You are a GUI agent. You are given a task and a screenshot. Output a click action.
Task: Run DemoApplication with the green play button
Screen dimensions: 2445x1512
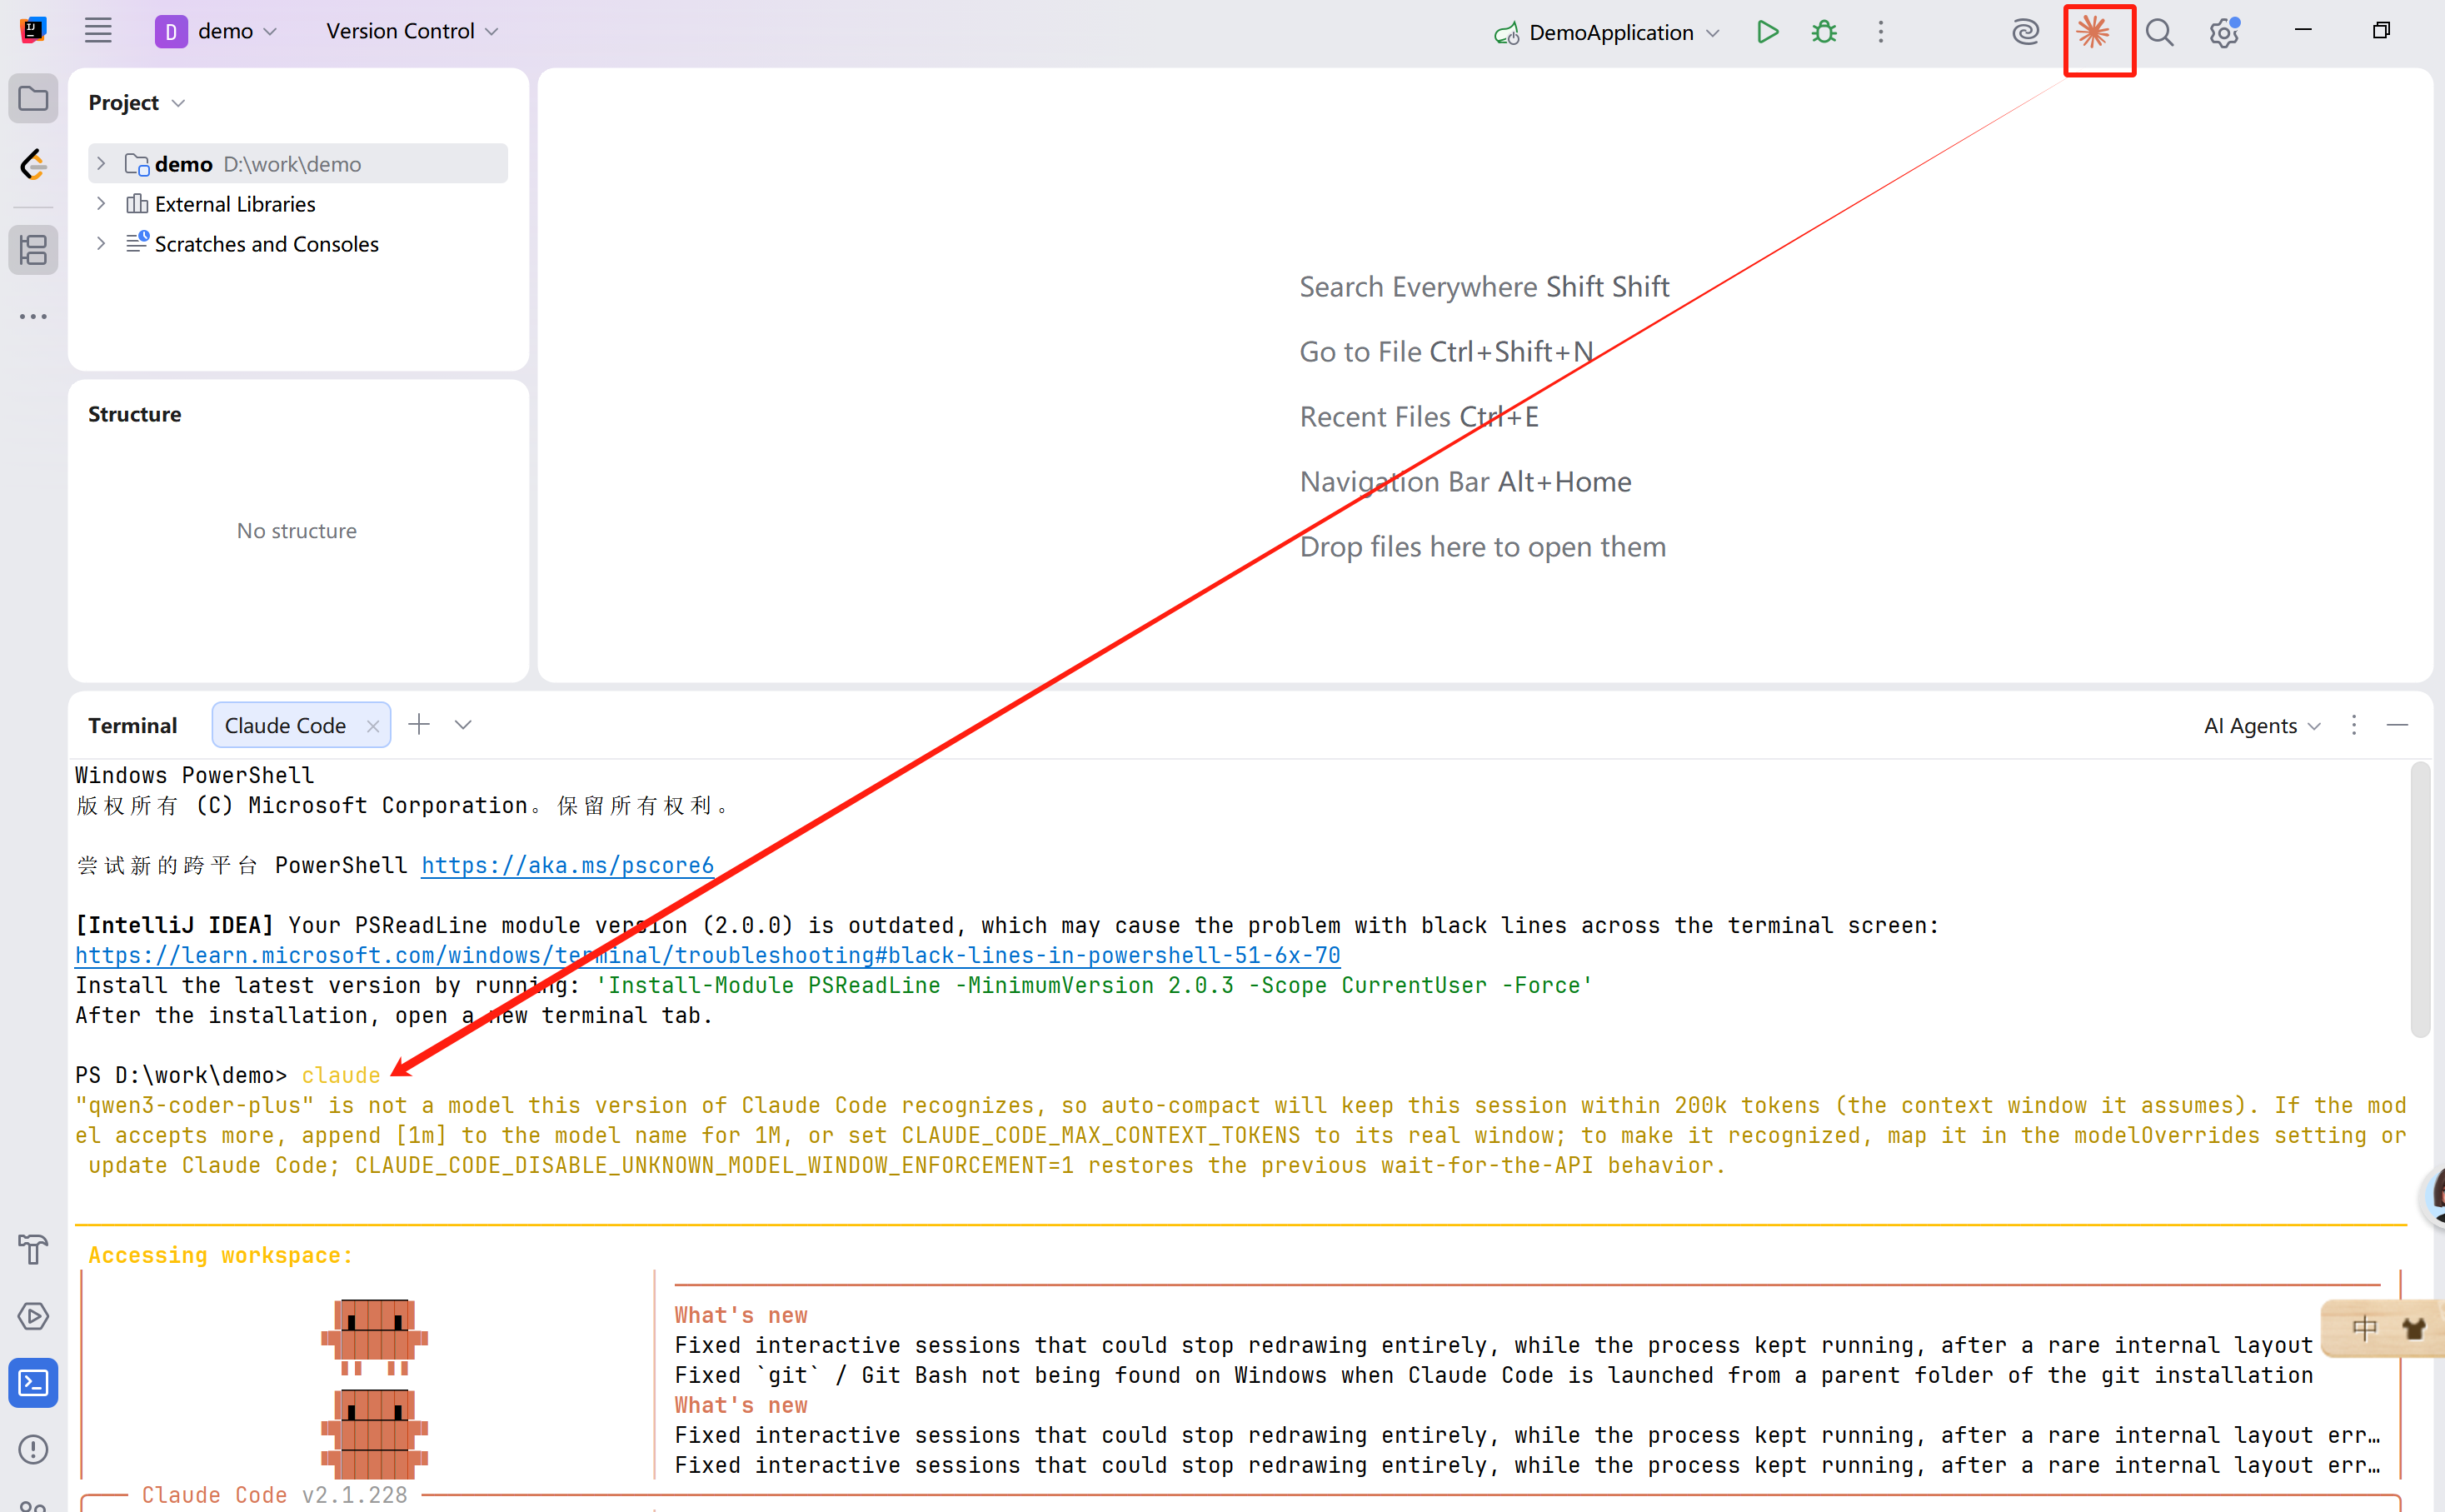tap(1767, 32)
